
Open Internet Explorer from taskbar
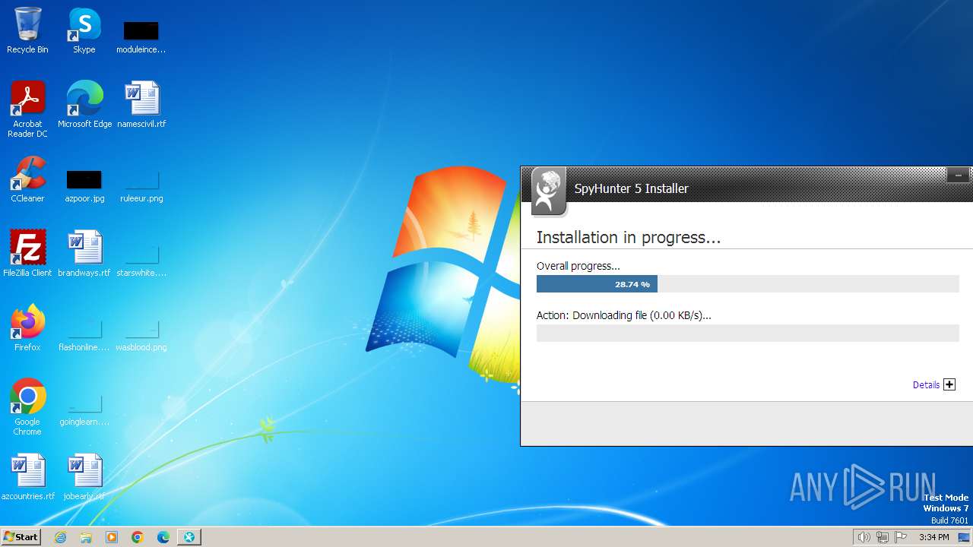61,537
